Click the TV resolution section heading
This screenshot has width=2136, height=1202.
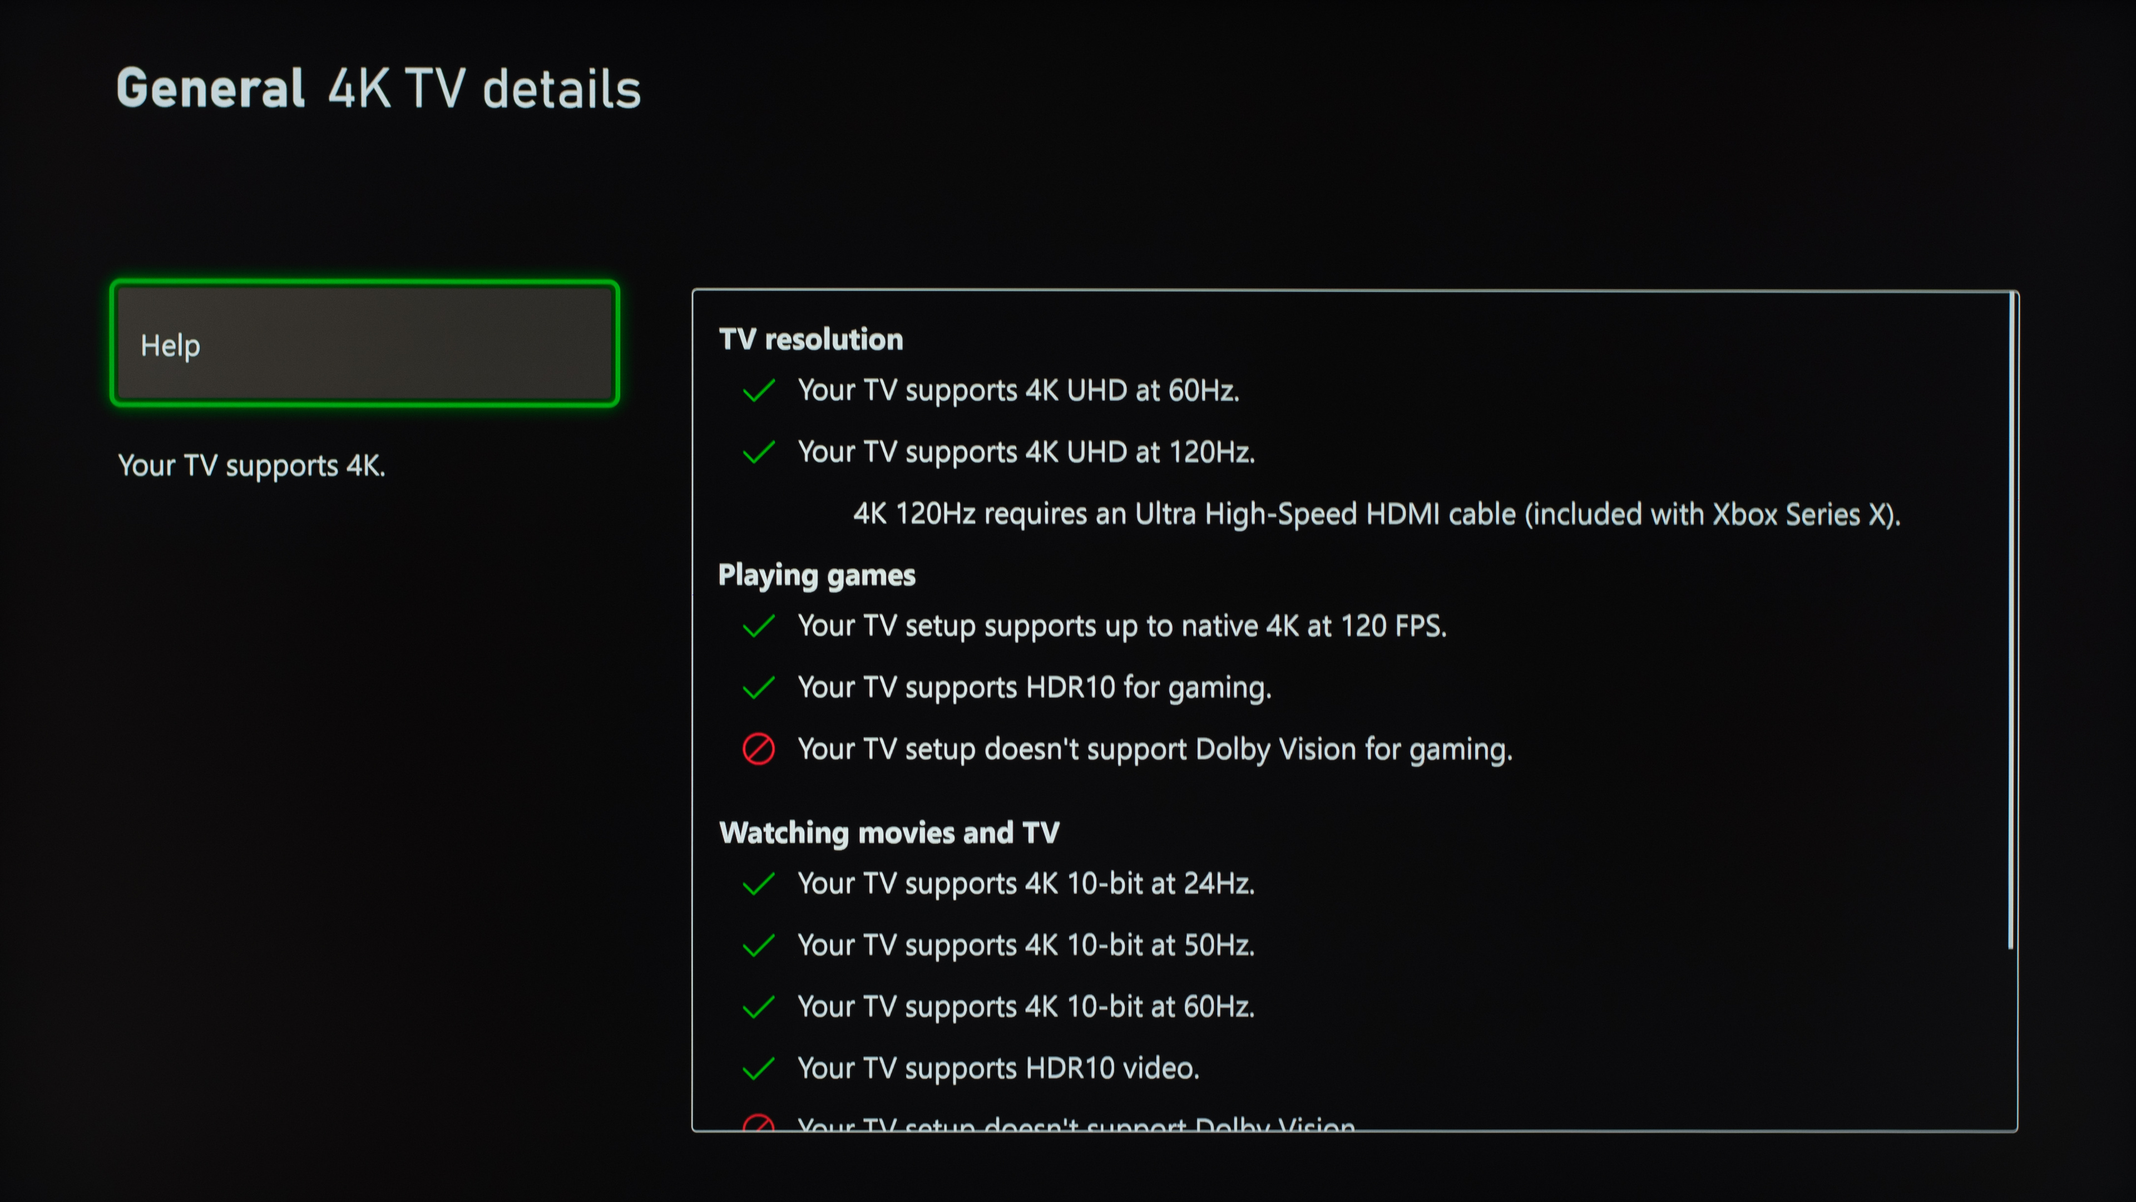811,339
